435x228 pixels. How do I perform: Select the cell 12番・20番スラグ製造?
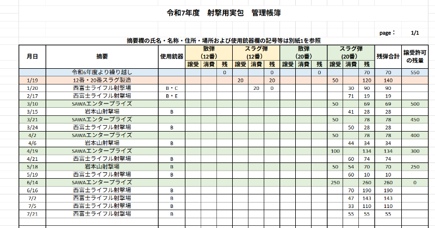pos(102,80)
